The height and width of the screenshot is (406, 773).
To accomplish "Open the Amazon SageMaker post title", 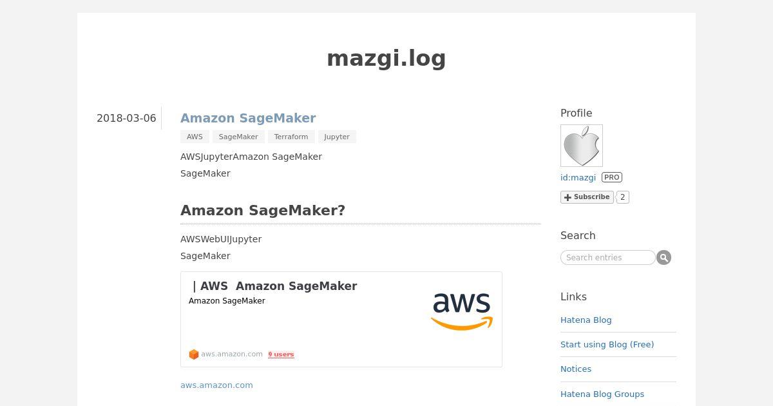I will (248, 118).
